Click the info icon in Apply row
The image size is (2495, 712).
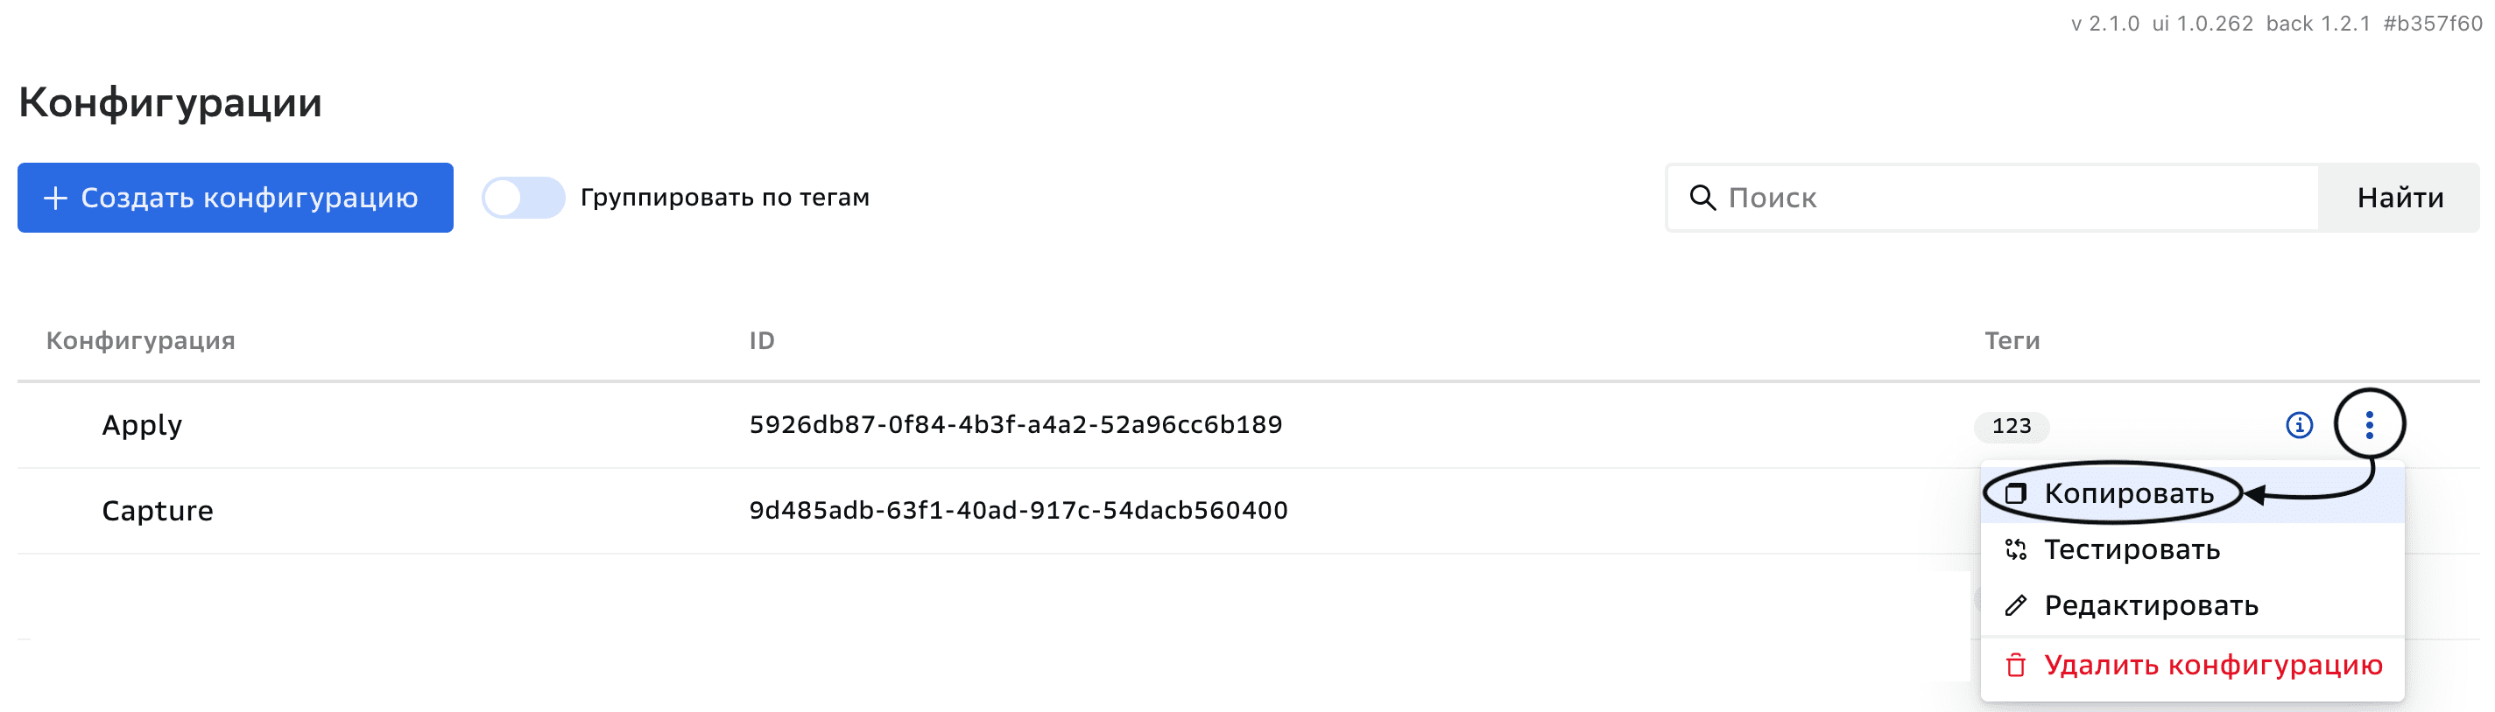(2298, 425)
